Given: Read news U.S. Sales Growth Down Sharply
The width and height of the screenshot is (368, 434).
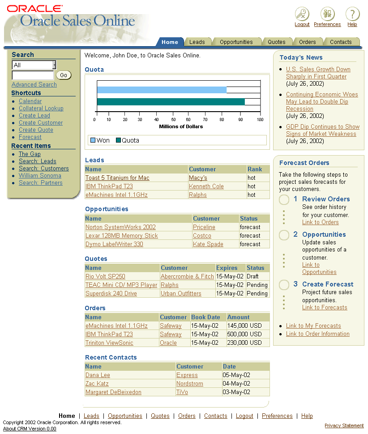Looking at the screenshot, I should point(318,73).
